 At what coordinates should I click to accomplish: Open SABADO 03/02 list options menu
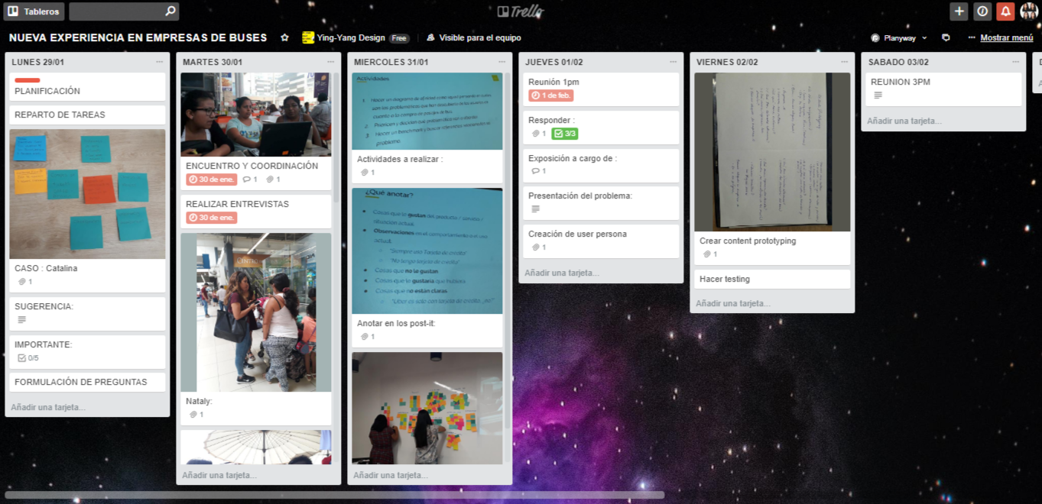coord(1015,62)
